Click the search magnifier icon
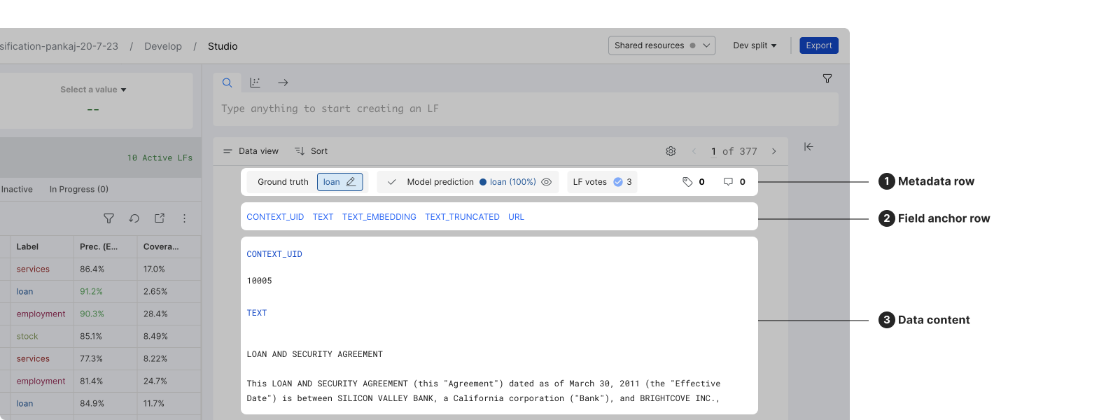 227,83
